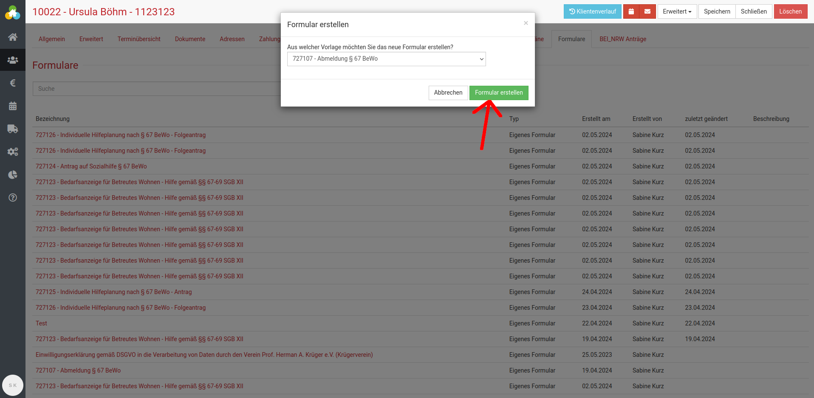Image resolution: width=814 pixels, height=398 pixels.
Task: Open the Klientenverlauf button
Action: pos(592,11)
